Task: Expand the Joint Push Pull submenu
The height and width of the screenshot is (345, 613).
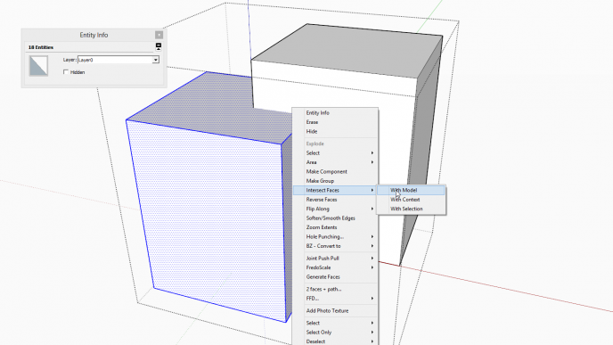Action: tap(335, 259)
